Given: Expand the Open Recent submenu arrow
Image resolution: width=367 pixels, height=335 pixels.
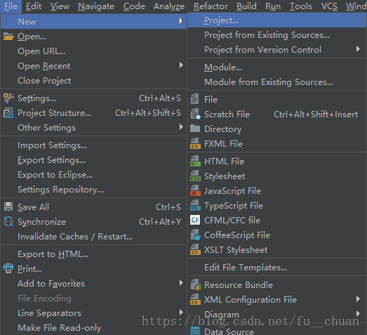Looking at the screenshot, I should pos(181,65).
